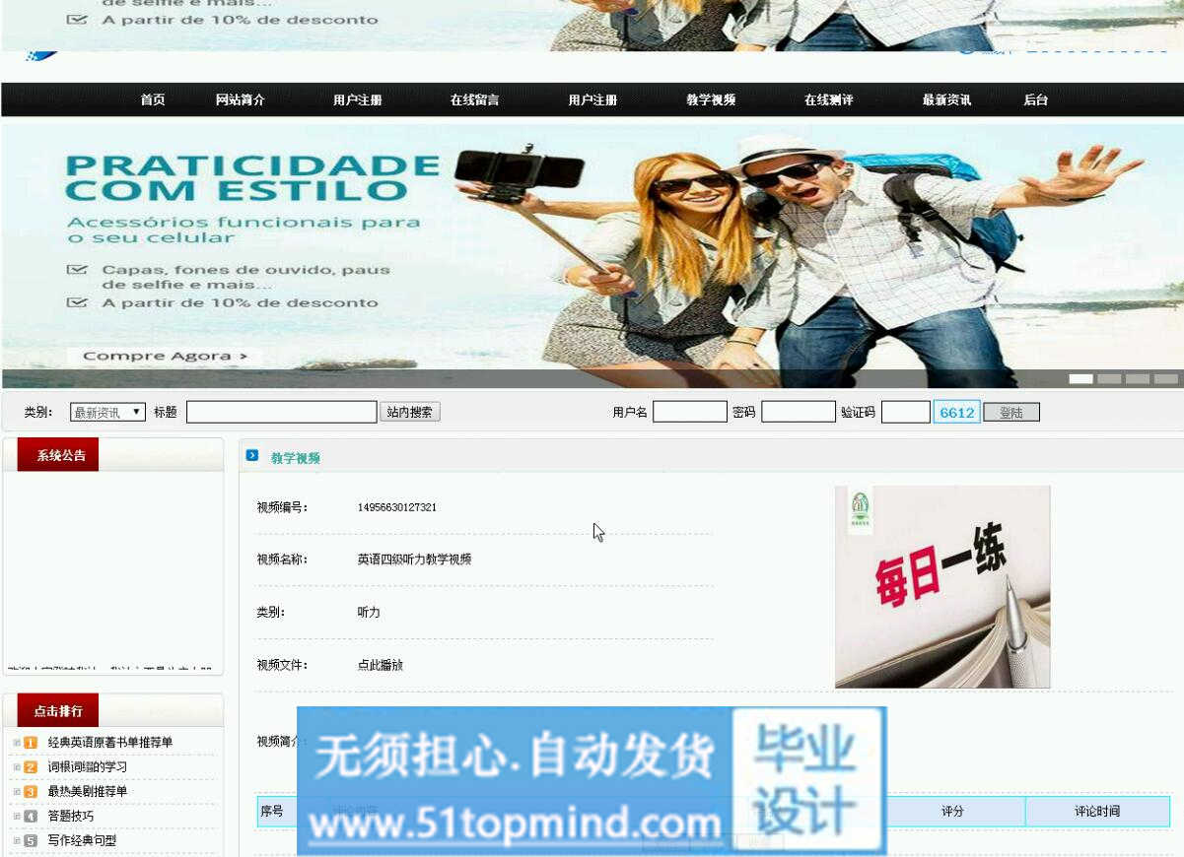Open 网站简介 in the navigation bar
This screenshot has height=857, width=1184.
[x=241, y=100]
